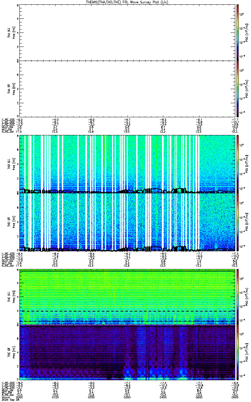
Task: Select the empty THA B-perpendicular spectrogram panel
Action: click(x=128, y=32)
